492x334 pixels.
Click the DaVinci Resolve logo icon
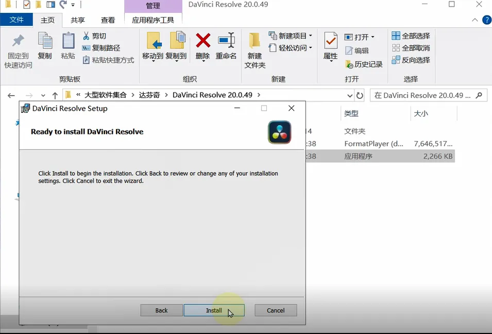pos(279,132)
